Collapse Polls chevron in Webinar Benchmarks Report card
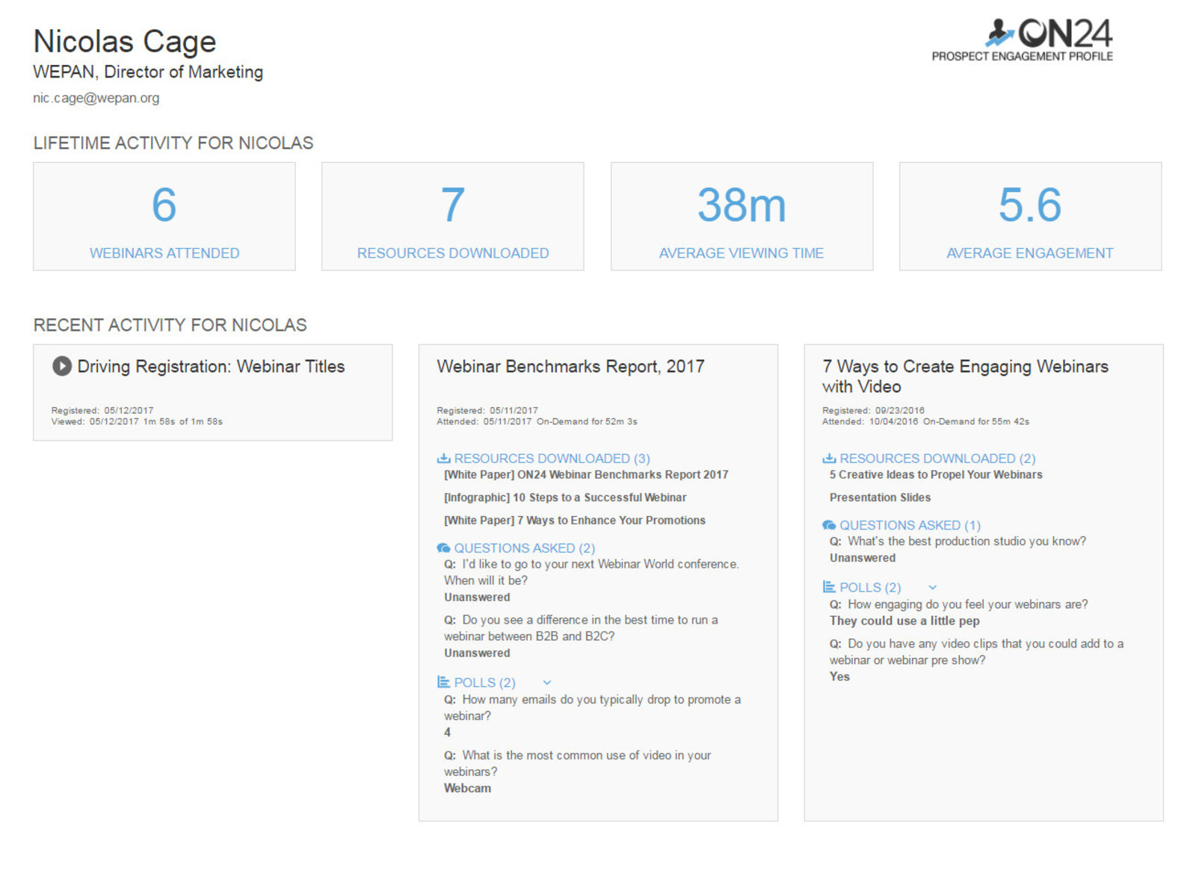The width and height of the screenshot is (1196, 882). (x=547, y=683)
